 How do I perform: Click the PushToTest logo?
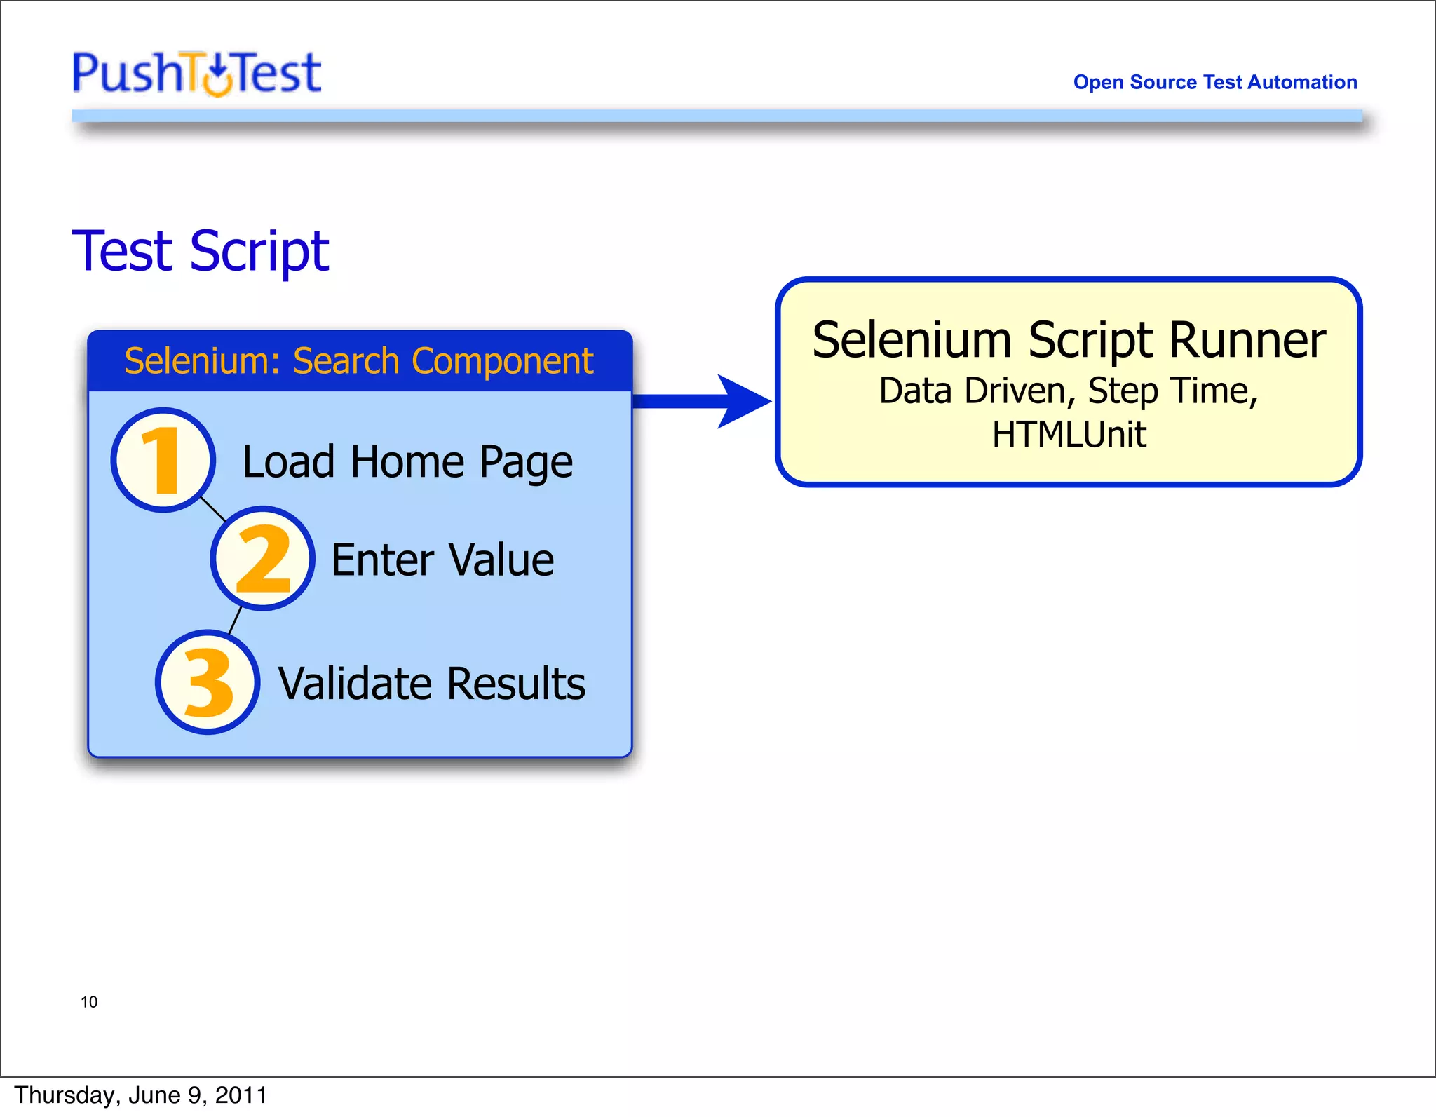click(x=197, y=74)
